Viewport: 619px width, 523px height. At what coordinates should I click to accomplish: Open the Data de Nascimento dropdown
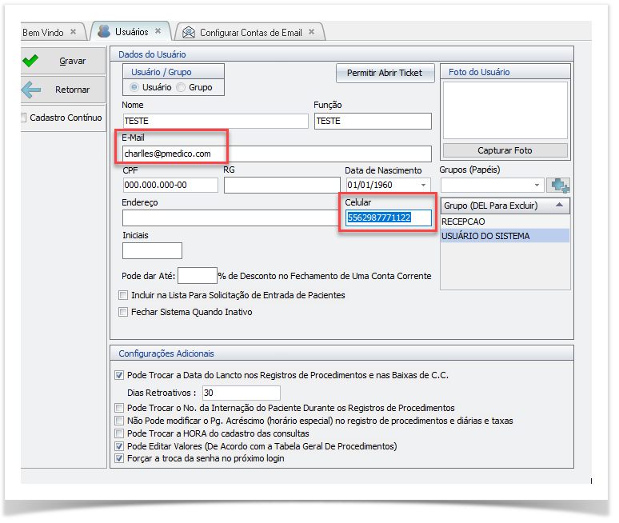coord(423,186)
